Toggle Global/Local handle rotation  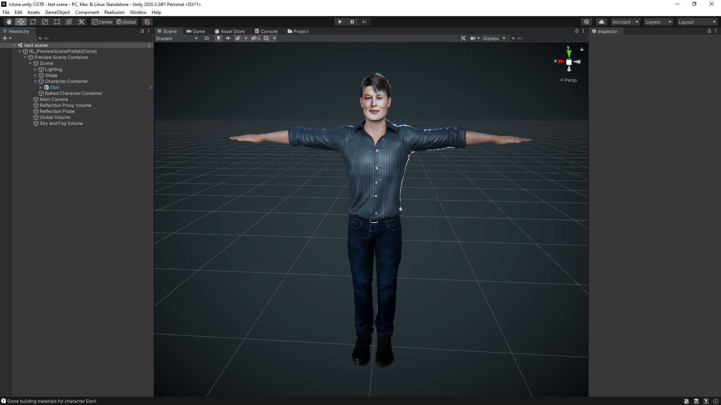pos(126,22)
